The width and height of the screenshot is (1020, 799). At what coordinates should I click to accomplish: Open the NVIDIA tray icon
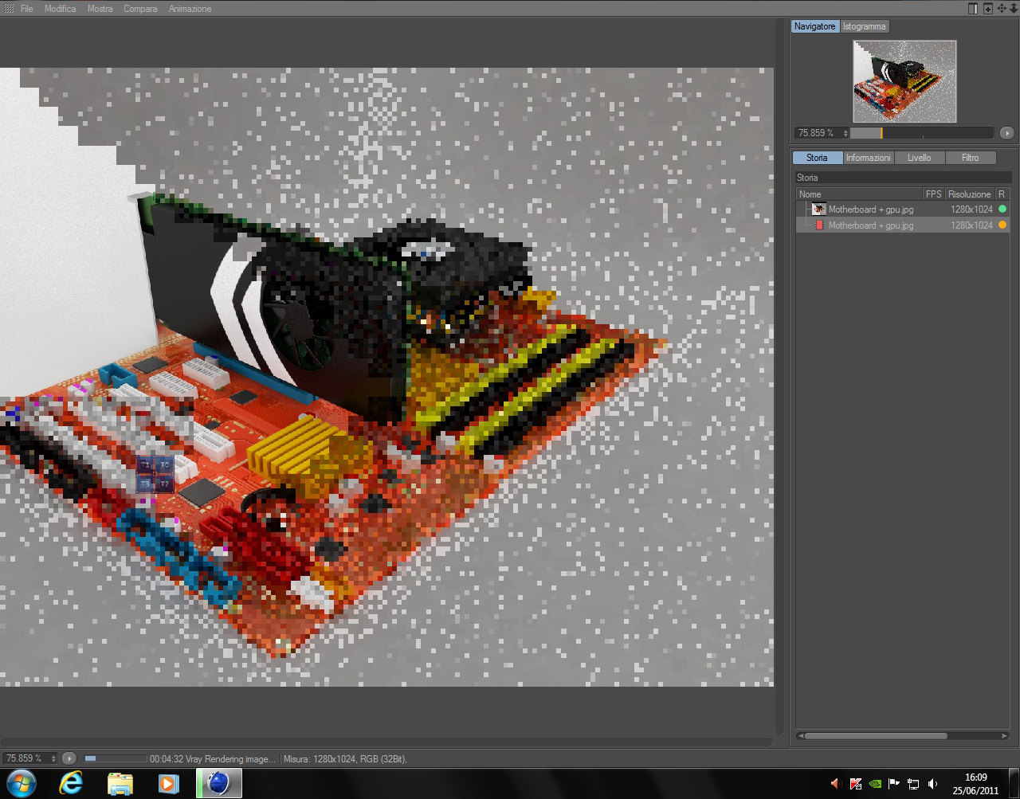pyautogui.click(x=875, y=784)
